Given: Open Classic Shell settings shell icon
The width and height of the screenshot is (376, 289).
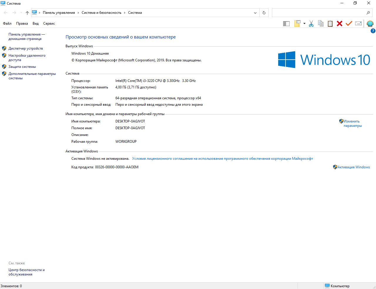Looking at the screenshot, I should pyautogui.click(x=370, y=23).
